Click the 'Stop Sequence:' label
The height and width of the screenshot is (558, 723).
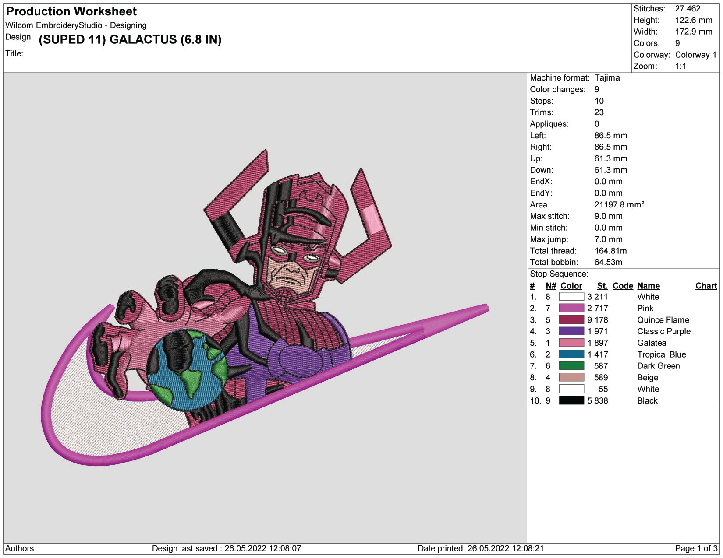[559, 274]
